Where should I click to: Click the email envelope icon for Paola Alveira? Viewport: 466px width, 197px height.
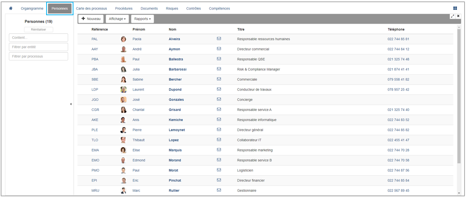[x=219, y=39]
